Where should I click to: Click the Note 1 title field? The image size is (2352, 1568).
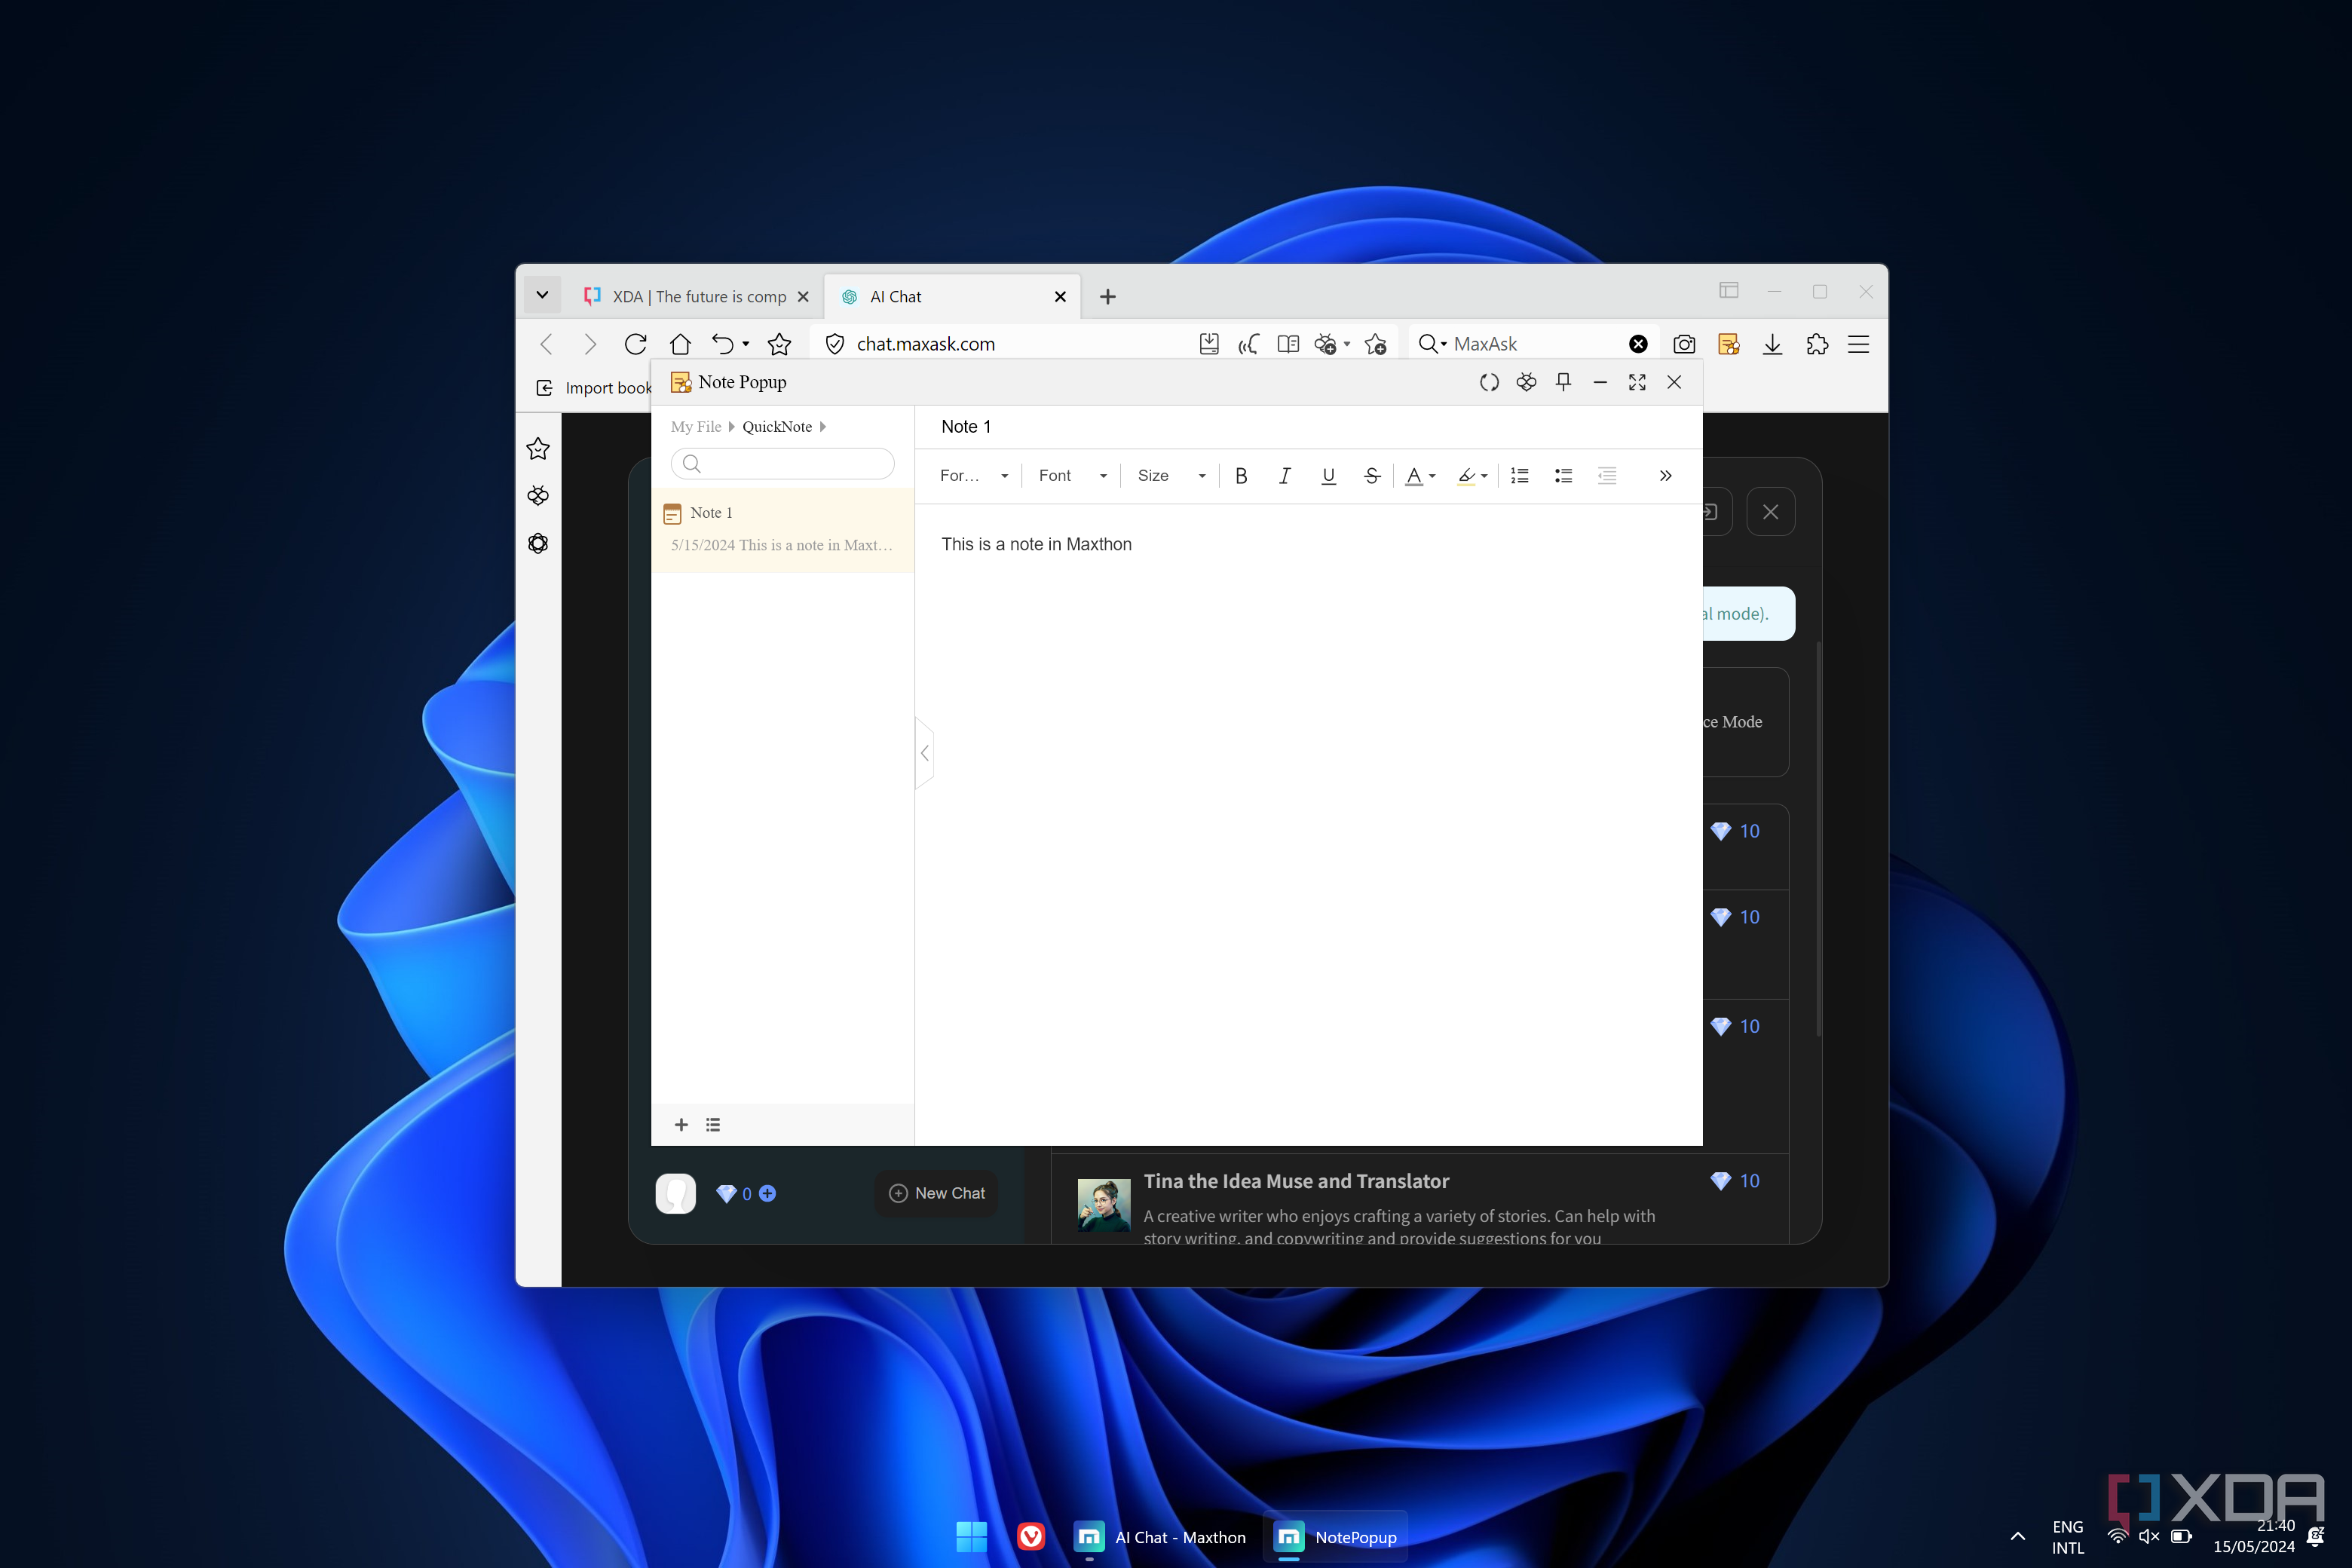1308,427
